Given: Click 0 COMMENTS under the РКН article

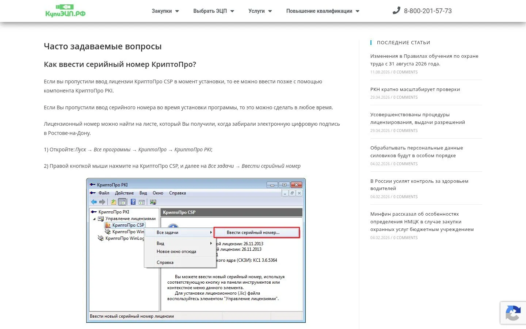Looking at the screenshot, I should [405, 97].
